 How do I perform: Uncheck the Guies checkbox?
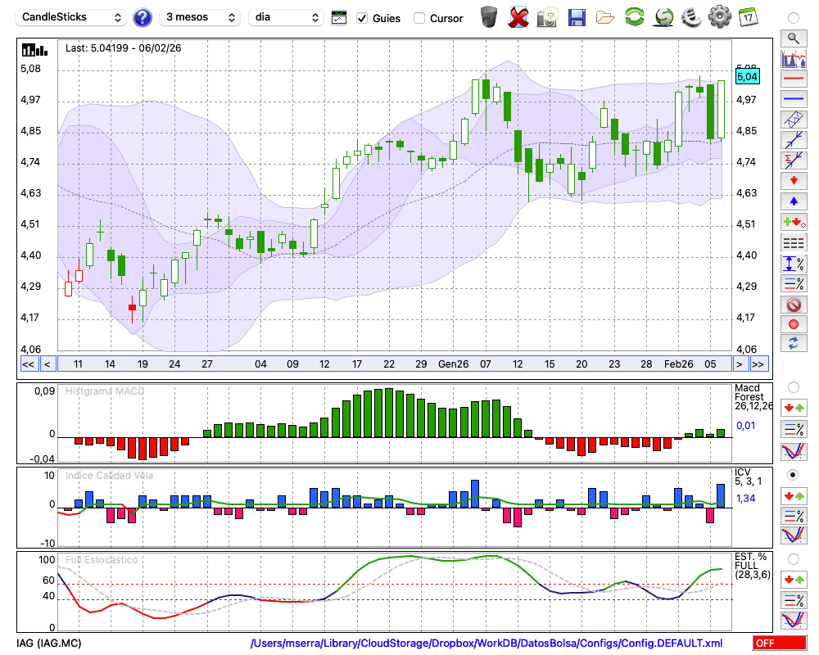pyautogui.click(x=361, y=18)
